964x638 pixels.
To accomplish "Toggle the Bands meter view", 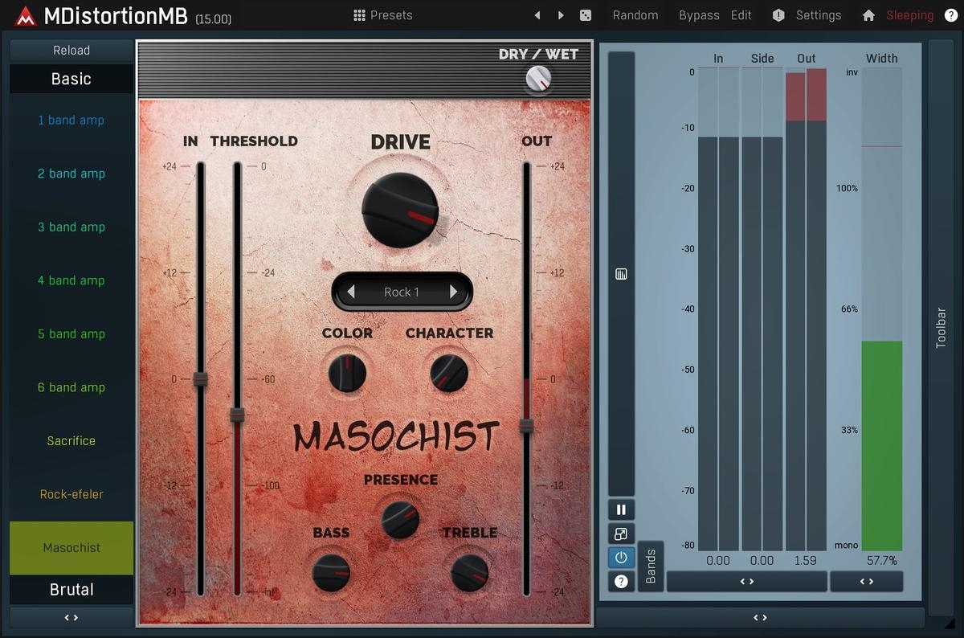I will 651,566.
